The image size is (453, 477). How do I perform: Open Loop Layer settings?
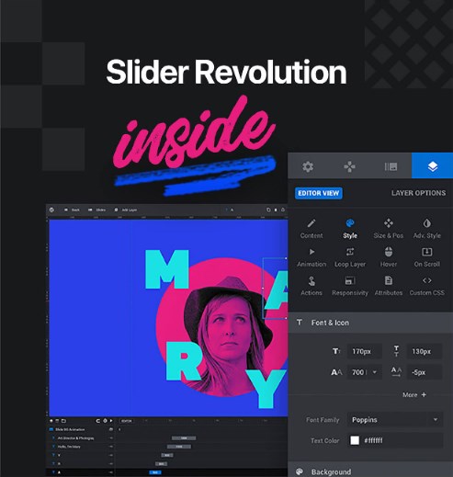point(350,257)
